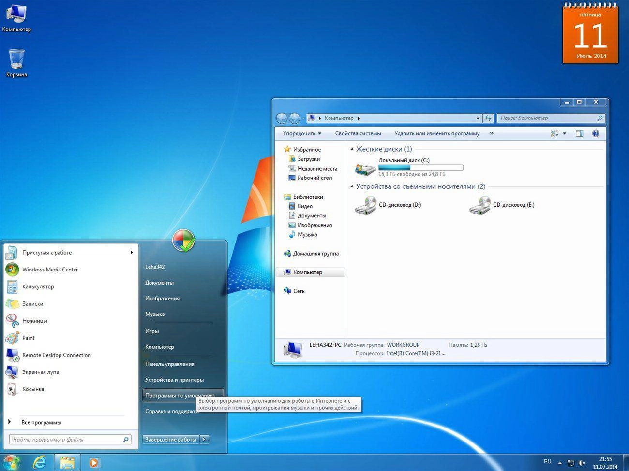Select CD-дисковод (D:) drive

pyautogui.click(x=389, y=205)
